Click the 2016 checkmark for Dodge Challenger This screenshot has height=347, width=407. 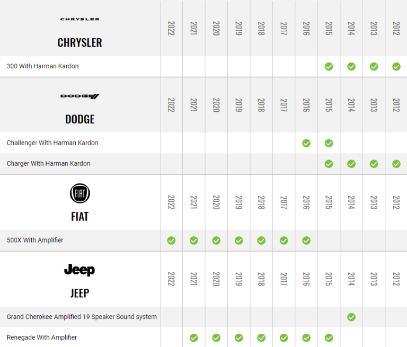click(306, 143)
